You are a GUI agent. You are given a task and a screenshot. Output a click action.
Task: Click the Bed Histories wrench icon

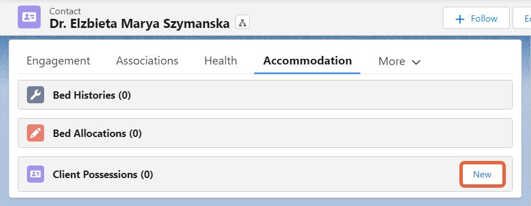36,95
